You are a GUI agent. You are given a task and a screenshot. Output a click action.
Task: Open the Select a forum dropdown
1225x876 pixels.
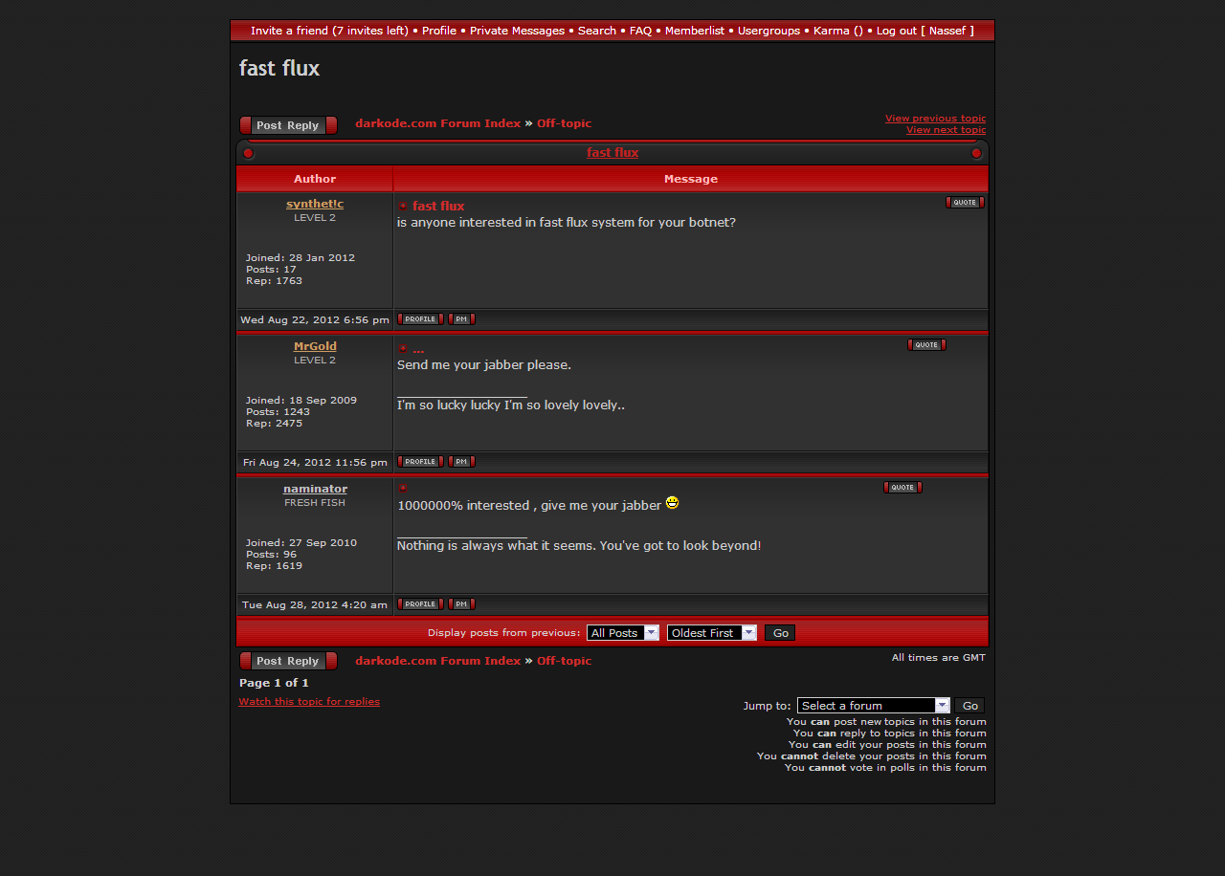(872, 706)
